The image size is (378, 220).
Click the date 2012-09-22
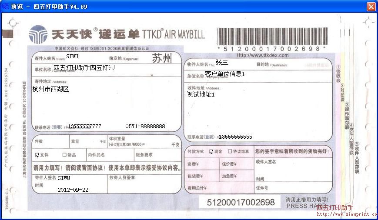coord(73,190)
